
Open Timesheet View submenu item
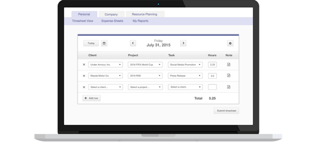tap(83, 21)
